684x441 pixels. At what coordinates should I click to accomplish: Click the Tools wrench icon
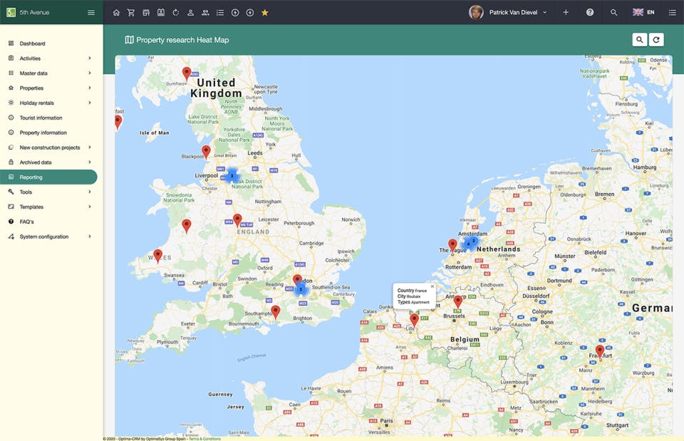(x=11, y=192)
